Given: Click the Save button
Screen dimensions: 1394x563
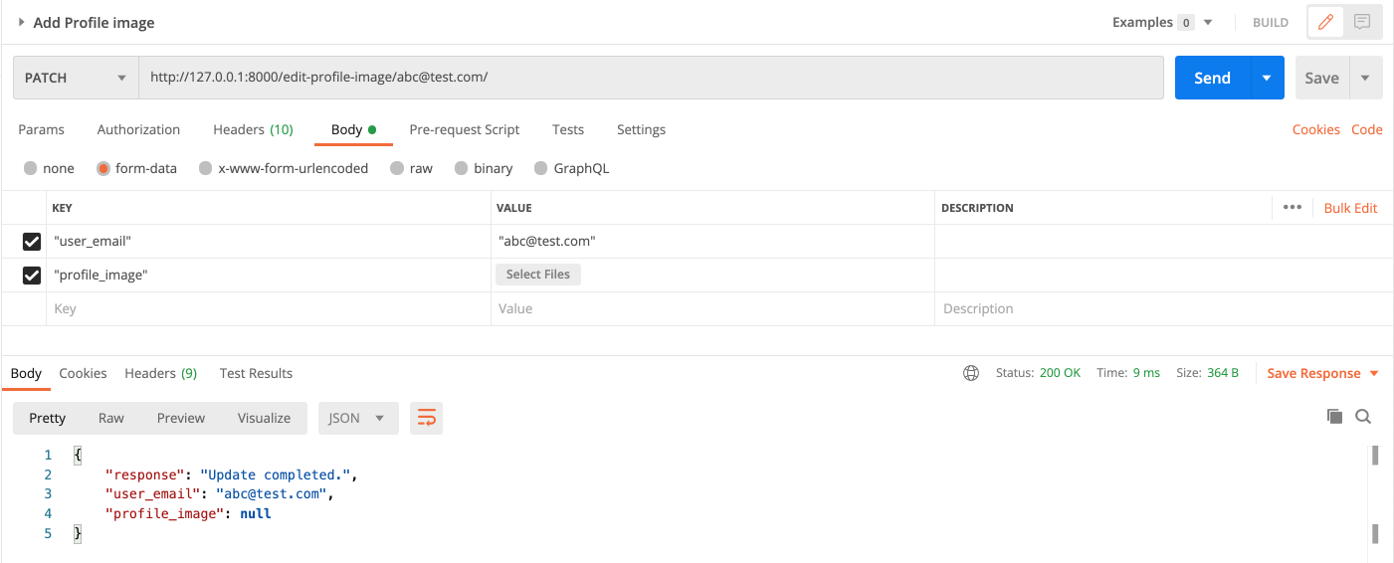Looking at the screenshot, I should pos(1321,78).
